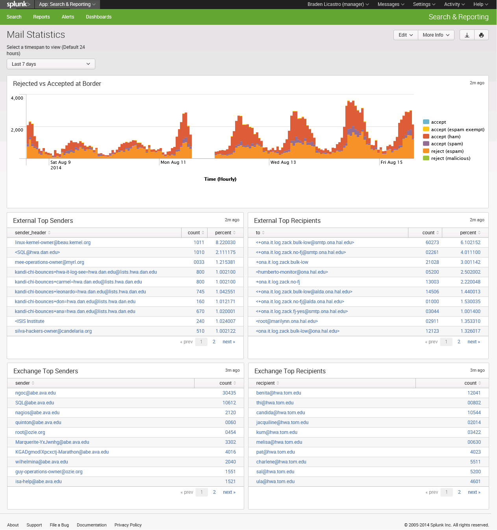Sort External Top Senders by percent column
Viewport: 497px width, 530px height.
coord(225,233)
